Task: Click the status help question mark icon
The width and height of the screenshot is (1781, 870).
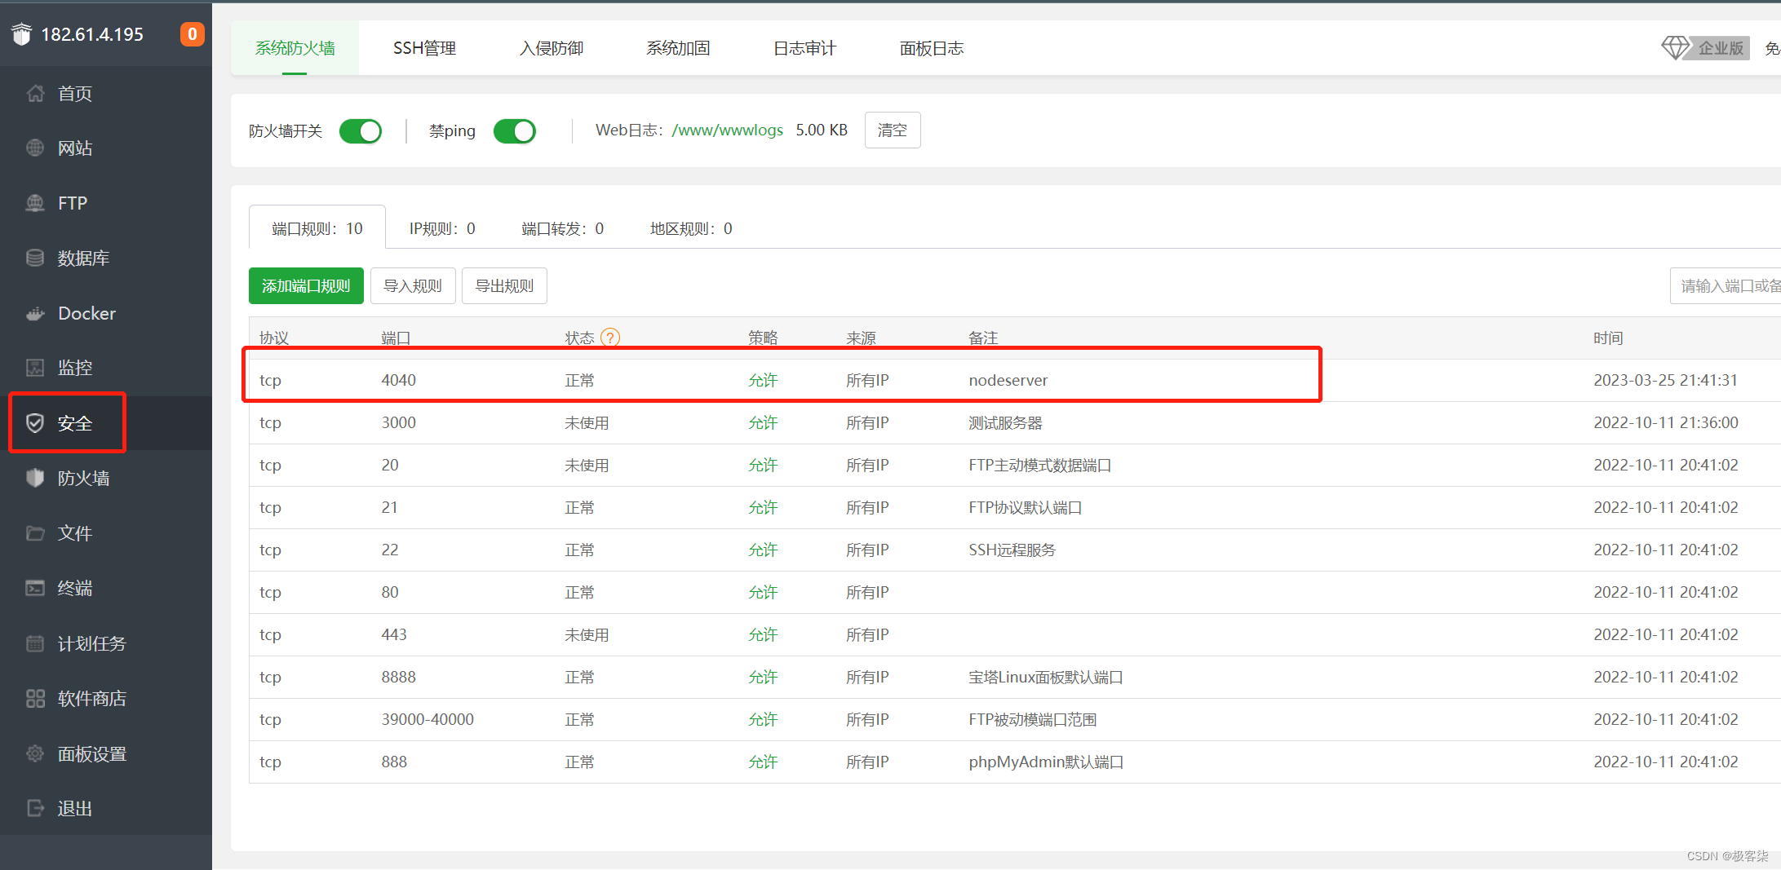Action: [610, 338]
